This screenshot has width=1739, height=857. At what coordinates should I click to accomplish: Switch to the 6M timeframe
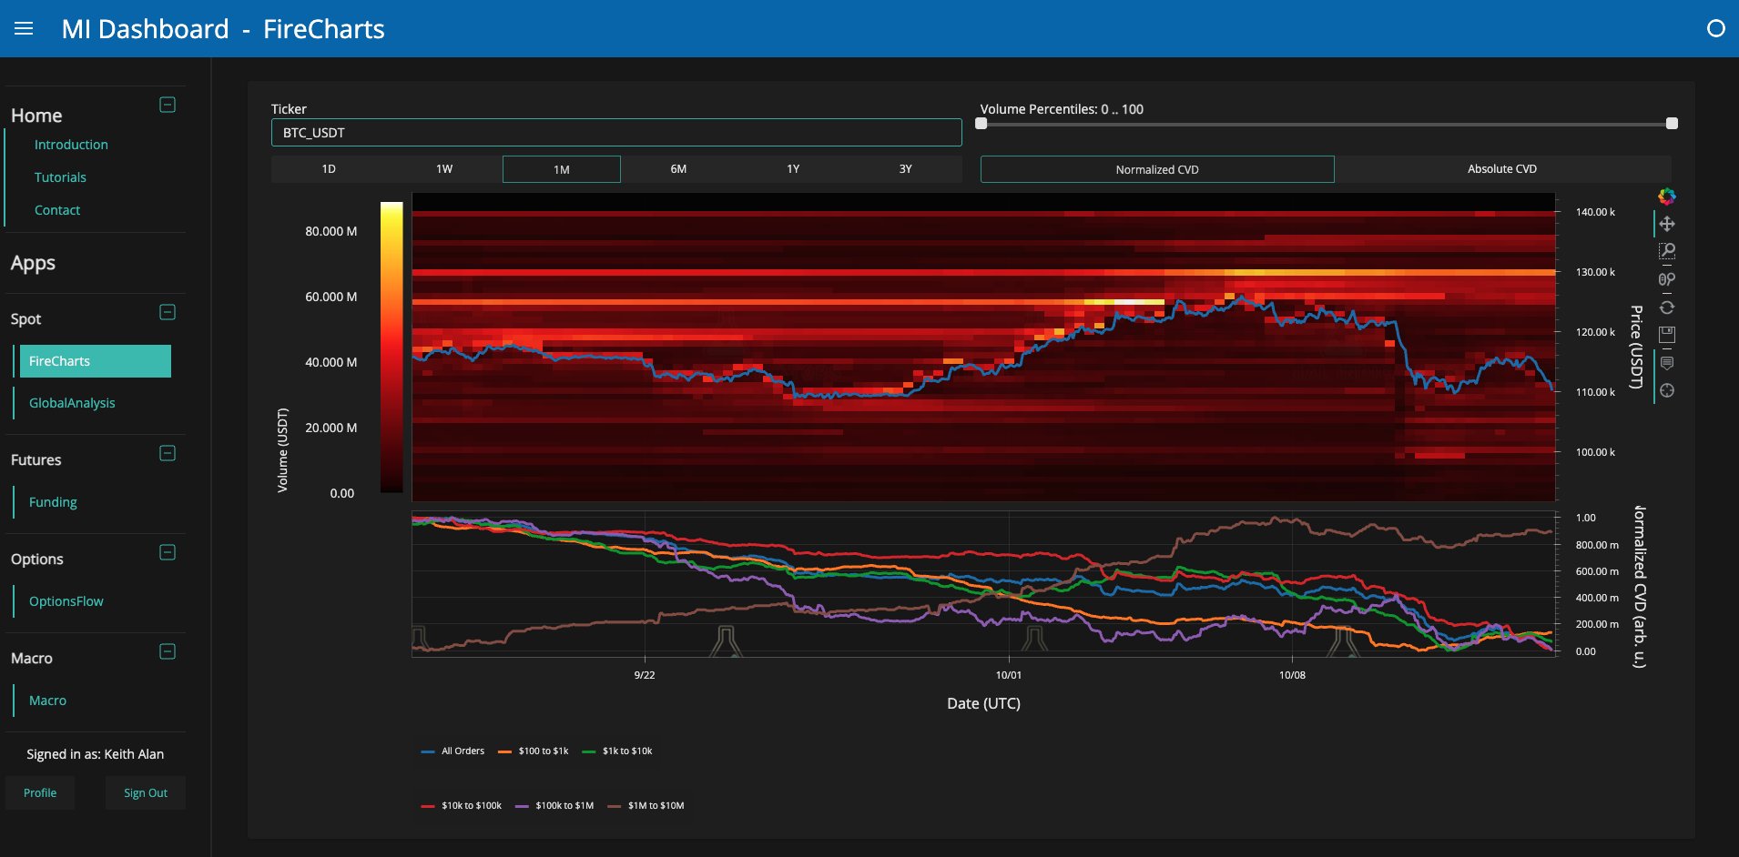[678, 169]
